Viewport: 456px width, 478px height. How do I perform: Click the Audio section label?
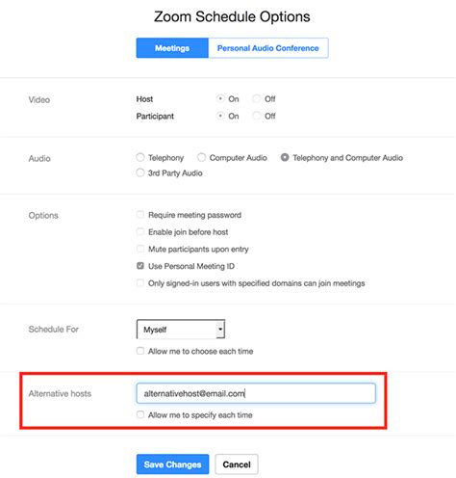(39, 158)
